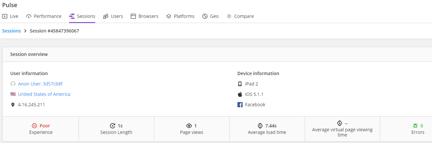Click the United States flag icon
The height and width of the screenshot is (143, 432).
point(13,94)
